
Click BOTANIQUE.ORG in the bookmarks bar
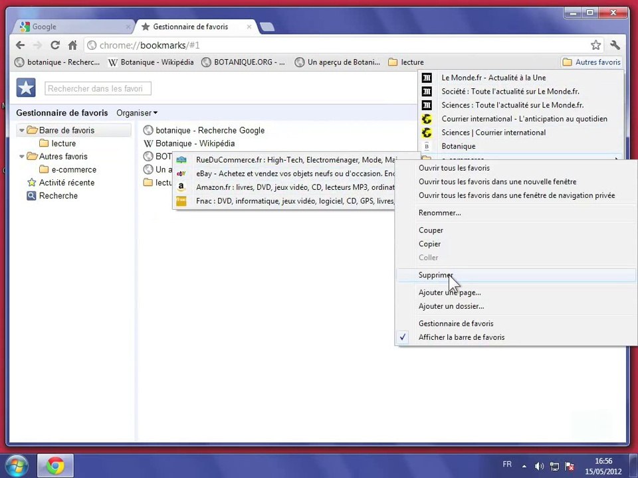(243, 62)
